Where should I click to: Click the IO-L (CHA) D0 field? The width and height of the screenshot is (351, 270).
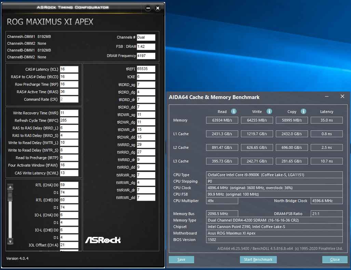click(x=69, y=215)
